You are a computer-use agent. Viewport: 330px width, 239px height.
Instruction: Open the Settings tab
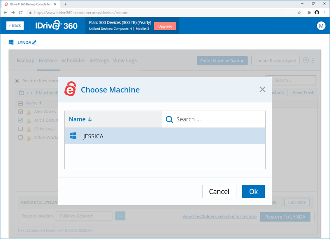pos(99,61)
